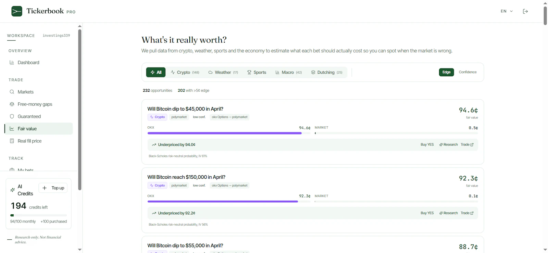The height and width of the screenshot is (253, 548).
Task: Select Fair value in sidebar
Action: coord(39,129)
